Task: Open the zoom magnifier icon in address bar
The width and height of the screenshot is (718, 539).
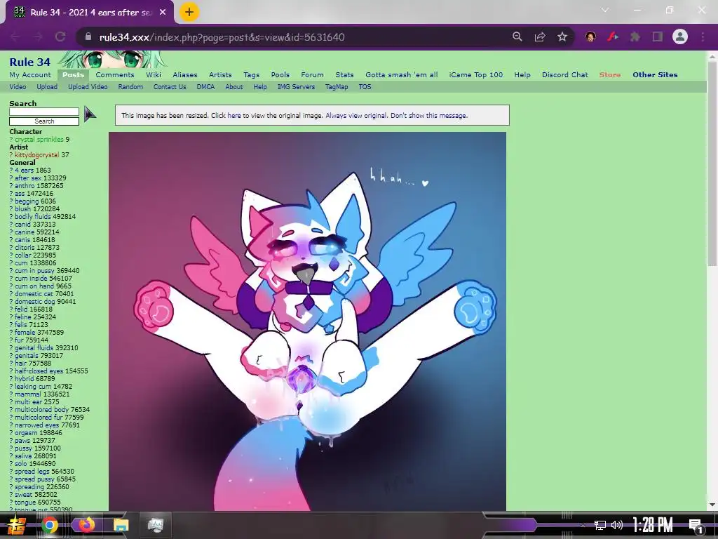Action: point(517,36)
